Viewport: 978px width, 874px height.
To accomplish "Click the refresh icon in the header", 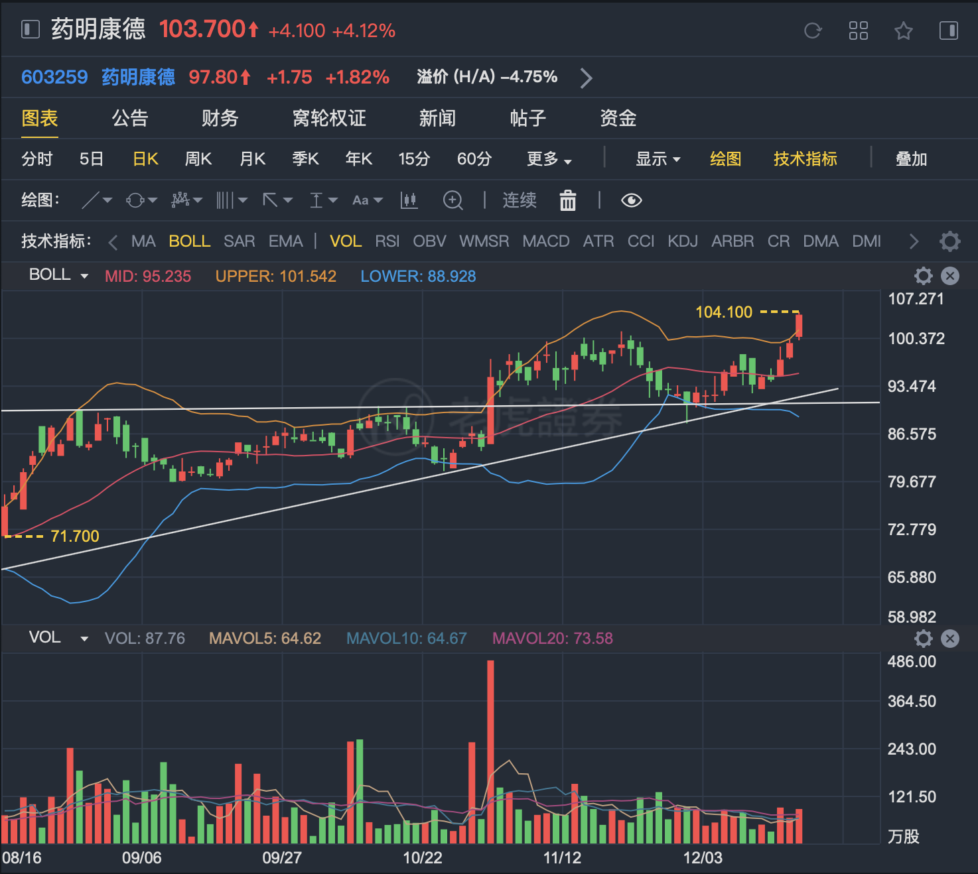I will (x=813, y=31).
